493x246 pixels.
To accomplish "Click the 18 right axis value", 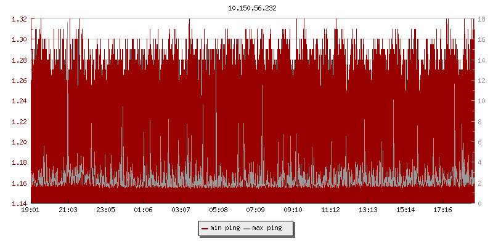I will click(481, 19).
